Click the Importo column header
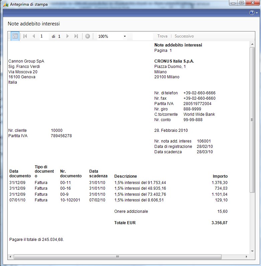 pyautogui.click(x=220, y=176)
